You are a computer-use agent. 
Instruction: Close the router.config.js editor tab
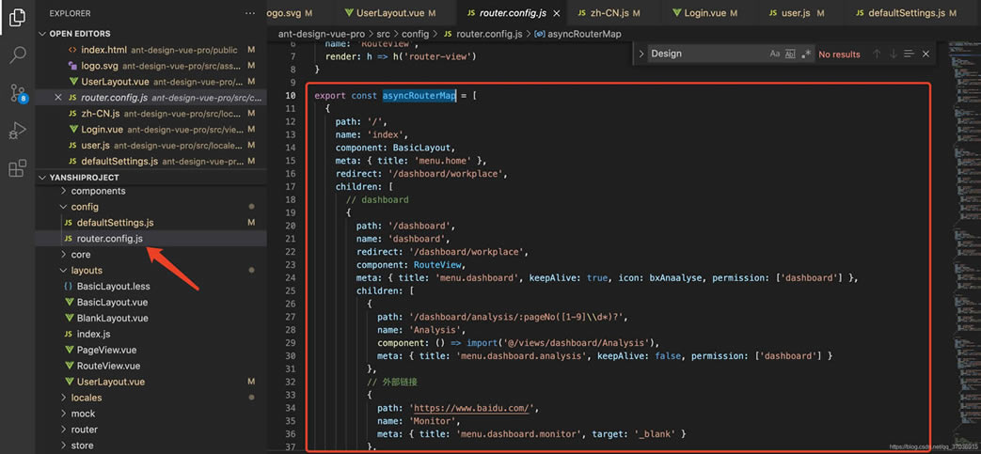(556, 13)
